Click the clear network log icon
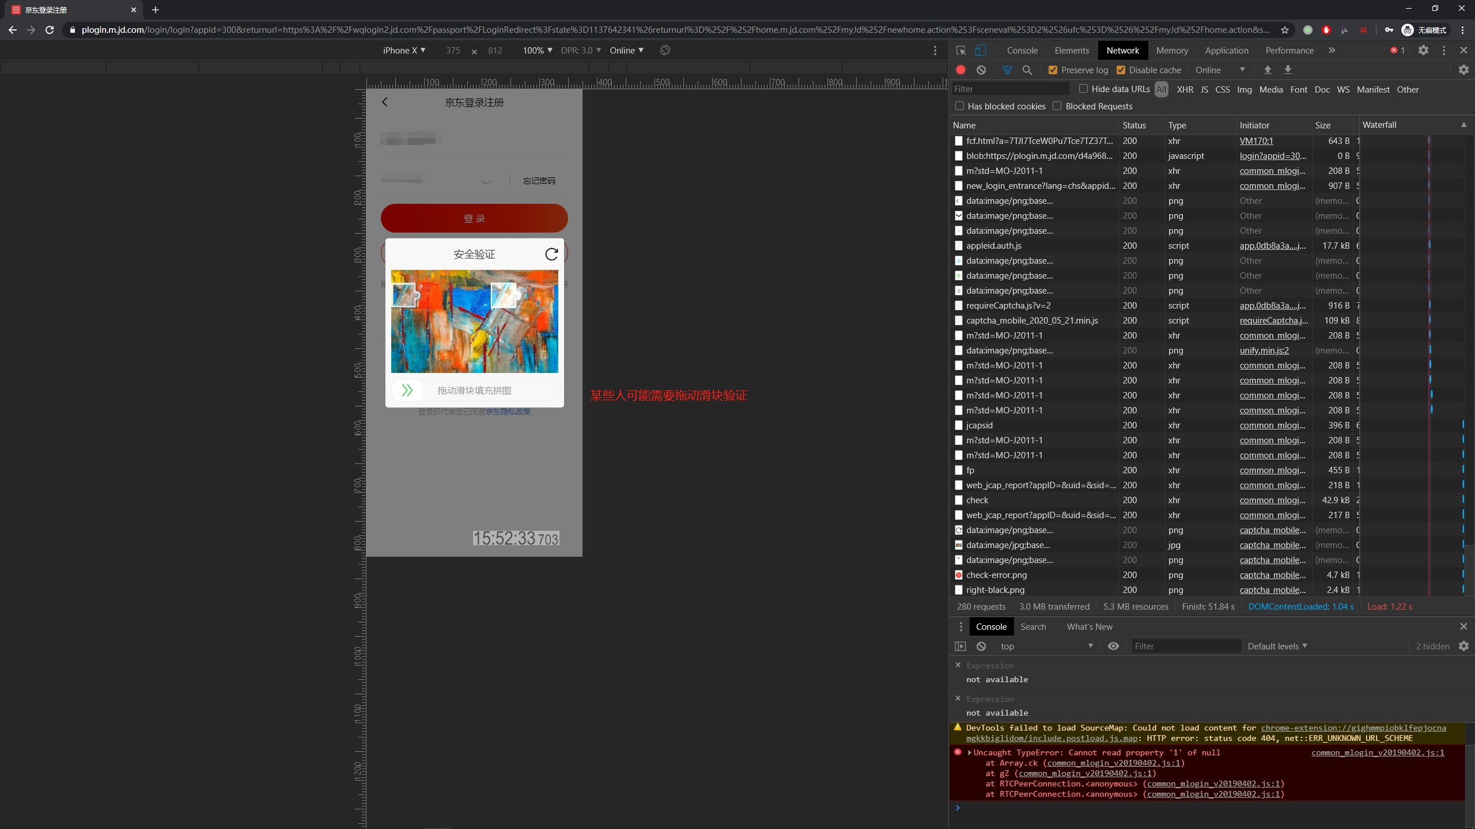1475x829 pixels. pyautogui.click(x=981, y=70)
